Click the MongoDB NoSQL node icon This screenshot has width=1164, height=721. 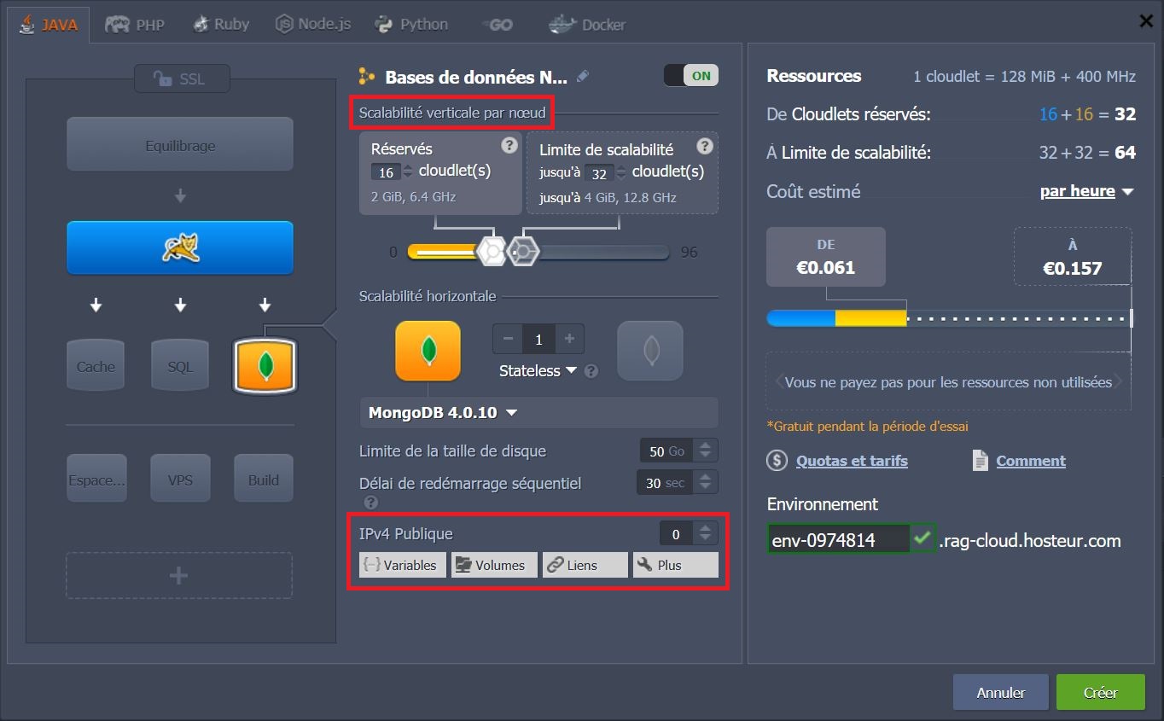tap(265, 366)
